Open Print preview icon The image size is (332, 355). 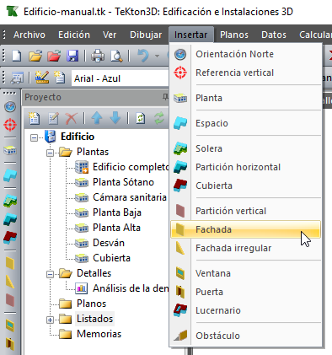116,56
